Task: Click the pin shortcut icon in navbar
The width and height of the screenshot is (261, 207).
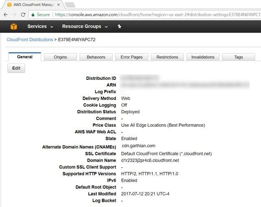Action: (x=119, y=26)
